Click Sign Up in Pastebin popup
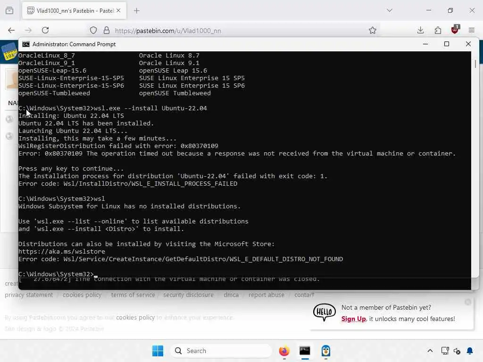 [353, 319]
